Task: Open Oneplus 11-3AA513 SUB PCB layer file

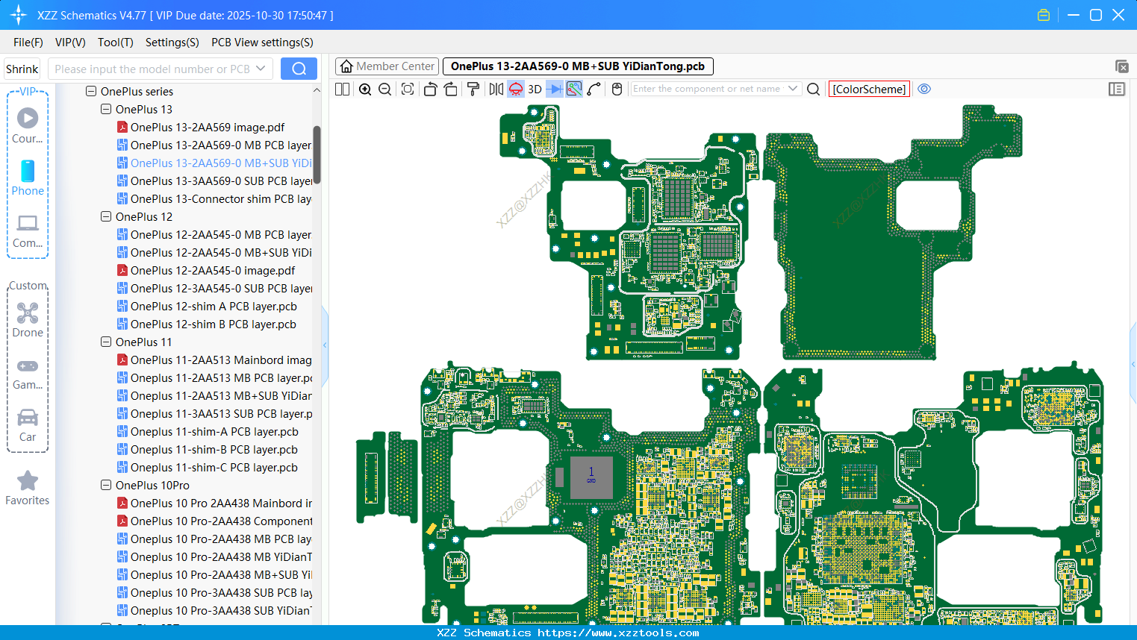Action: click(214, 414)
